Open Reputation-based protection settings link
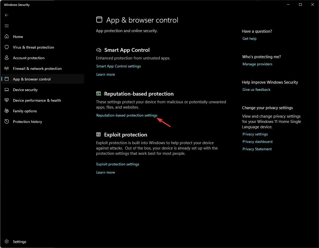Screen dimensions: 319x248 (x=127, y=115)
